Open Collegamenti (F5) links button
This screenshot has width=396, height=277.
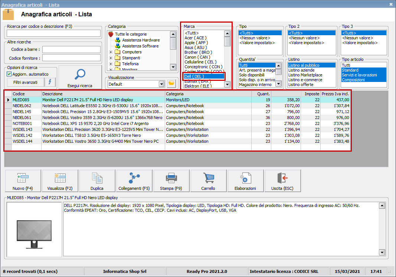pos(134,181)
